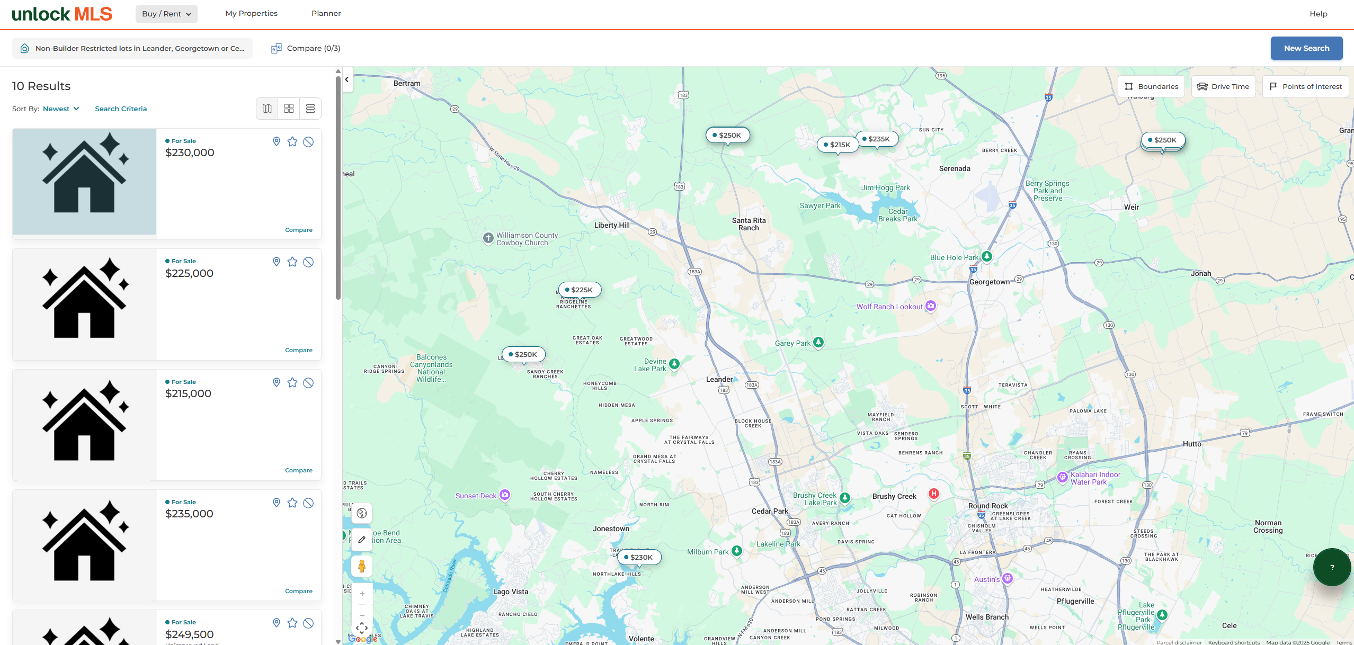This screenshot has width=1354, height=645.
Task: Select the $230K map price marker
Action: tap(639, 557)
